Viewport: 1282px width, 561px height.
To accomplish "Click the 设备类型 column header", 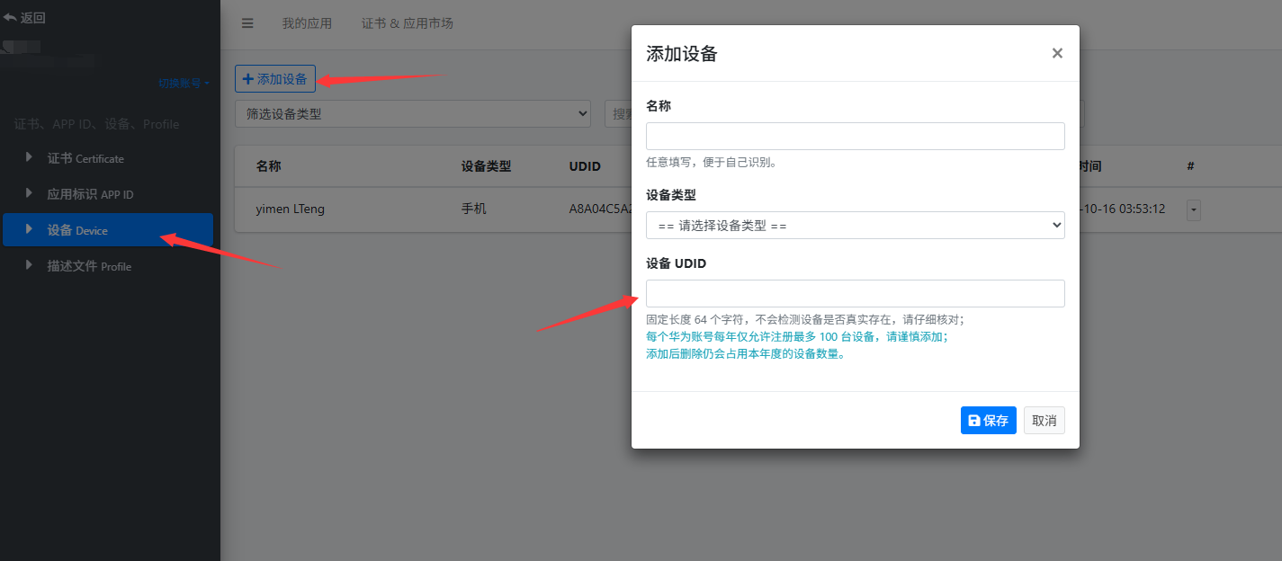I will [487, 166].
